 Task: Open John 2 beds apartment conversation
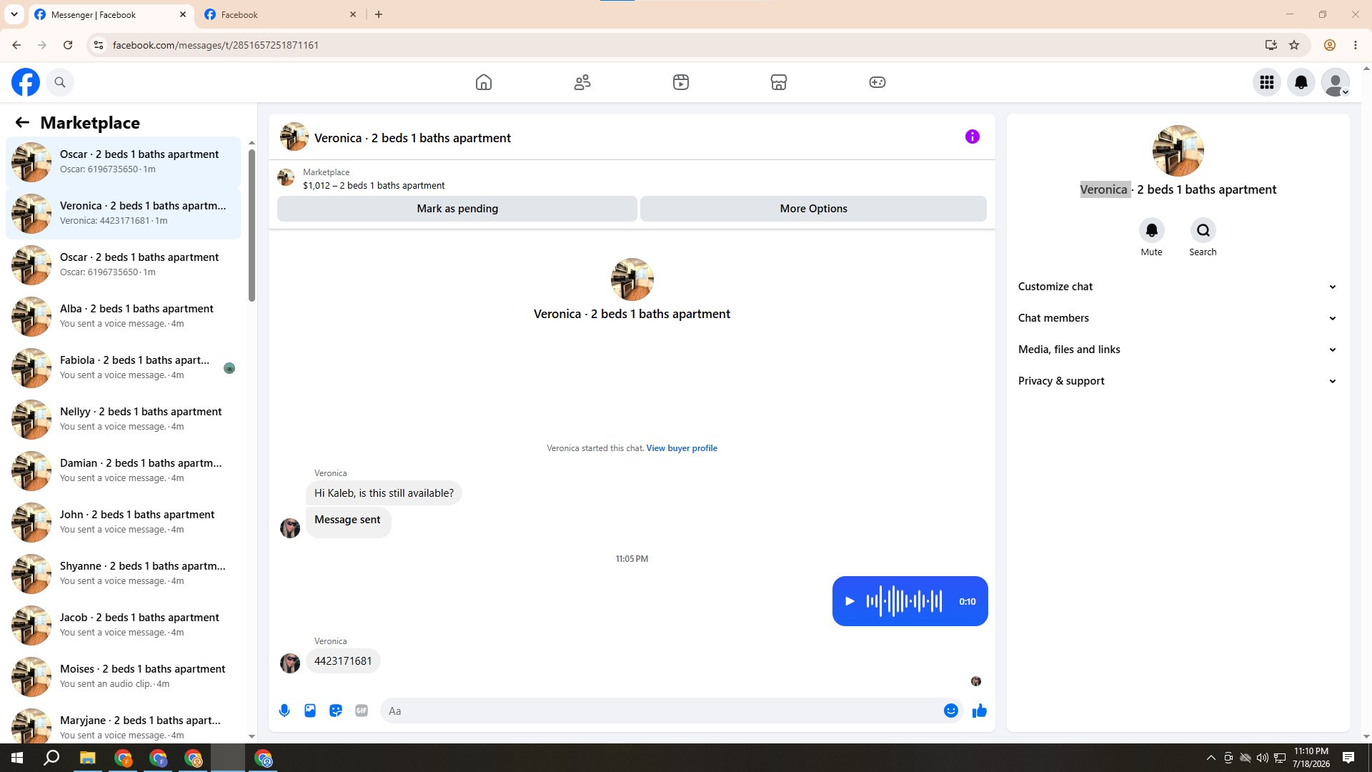click(x=123, y=522)
